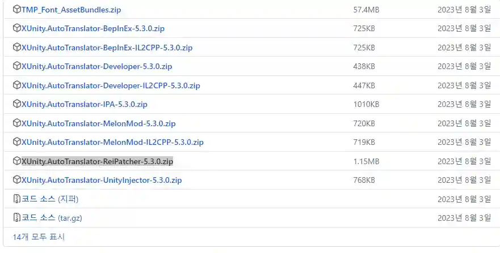Screen dimensions: 500x253
Task: Click date in the 코드 소스 (지퍼) row
Action: pyautogui.click(x=464, y=199)
